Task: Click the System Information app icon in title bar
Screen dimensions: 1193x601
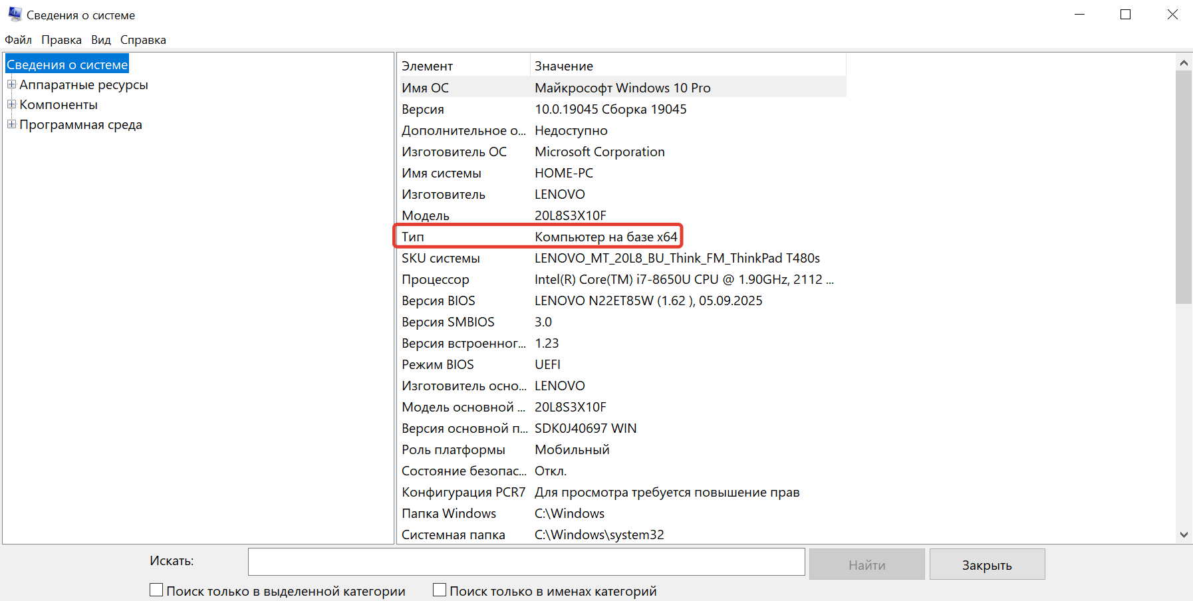Action: (x=15, y=14)
